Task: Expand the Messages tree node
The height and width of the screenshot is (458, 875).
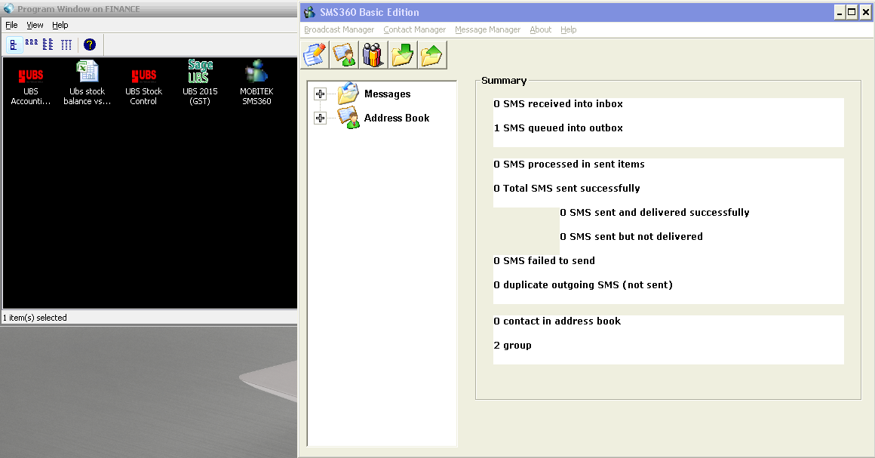Action: point(321,94)
